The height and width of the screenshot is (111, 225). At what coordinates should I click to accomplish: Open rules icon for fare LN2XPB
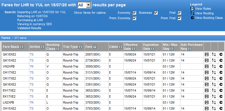point(207,102)
